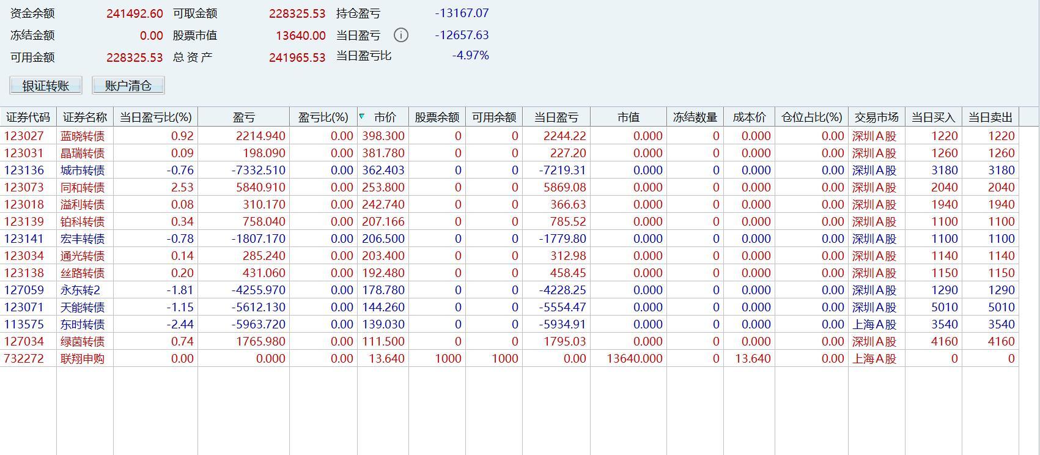Select the 通光转债 row name
1040x455 pixels.
[x=83, y=256]
